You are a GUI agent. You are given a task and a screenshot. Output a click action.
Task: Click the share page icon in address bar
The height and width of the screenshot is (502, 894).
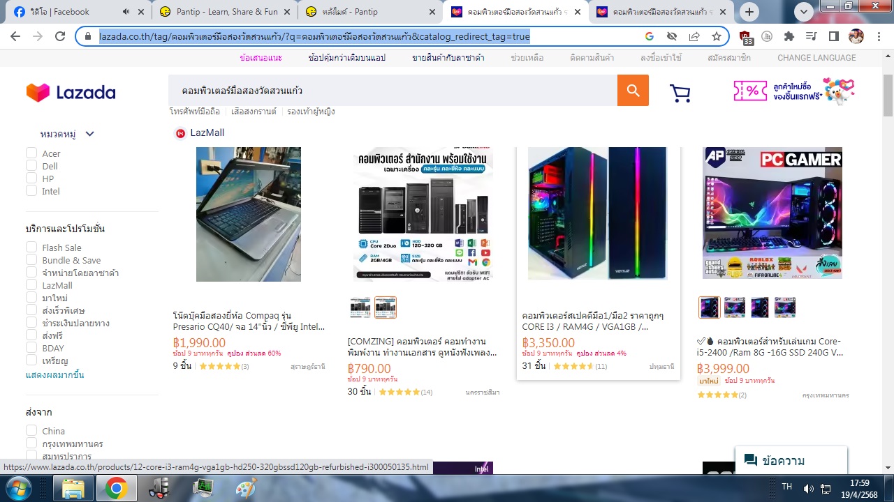click(x=694, y=36)
